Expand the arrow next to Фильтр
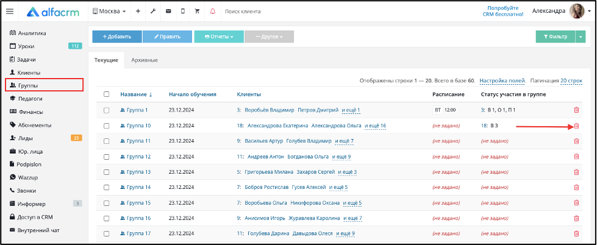The height and width of the screenshot is (245, 597). click(581, 37)
